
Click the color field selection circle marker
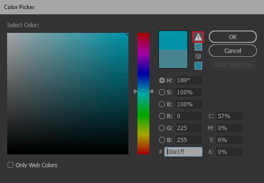127,34
